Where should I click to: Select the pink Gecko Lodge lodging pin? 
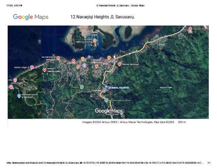point(32,67)
